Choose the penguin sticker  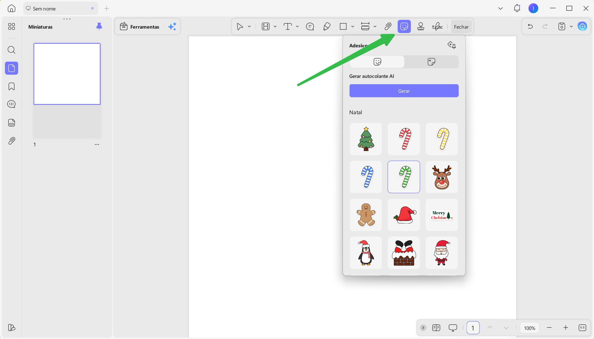tap(366, 253)
